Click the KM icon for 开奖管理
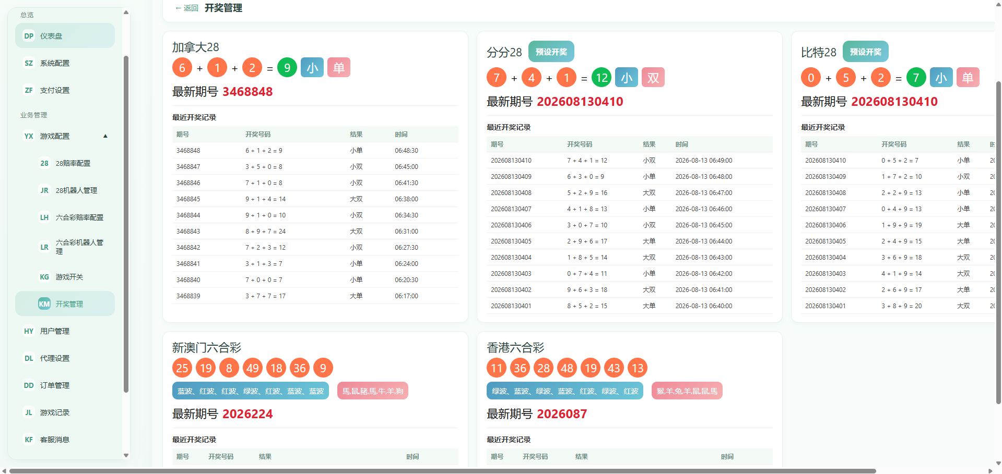 coord(44,304)
